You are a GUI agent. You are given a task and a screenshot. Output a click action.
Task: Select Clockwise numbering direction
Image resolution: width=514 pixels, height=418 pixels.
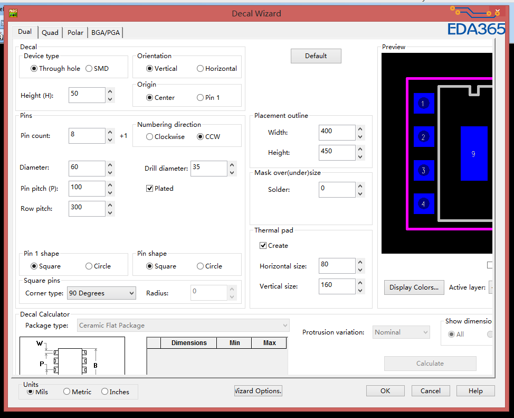coord(165,136)
